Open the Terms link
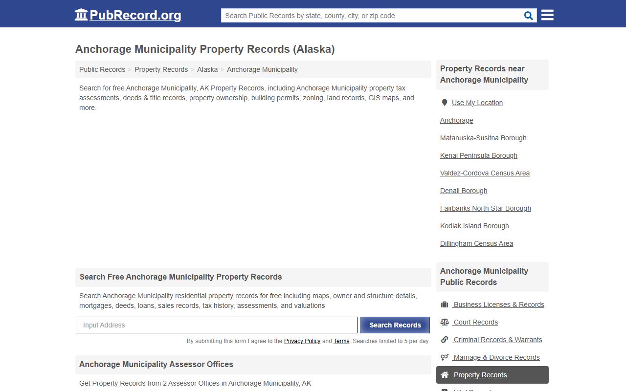626x391 pixels. (x=341, y=341)
